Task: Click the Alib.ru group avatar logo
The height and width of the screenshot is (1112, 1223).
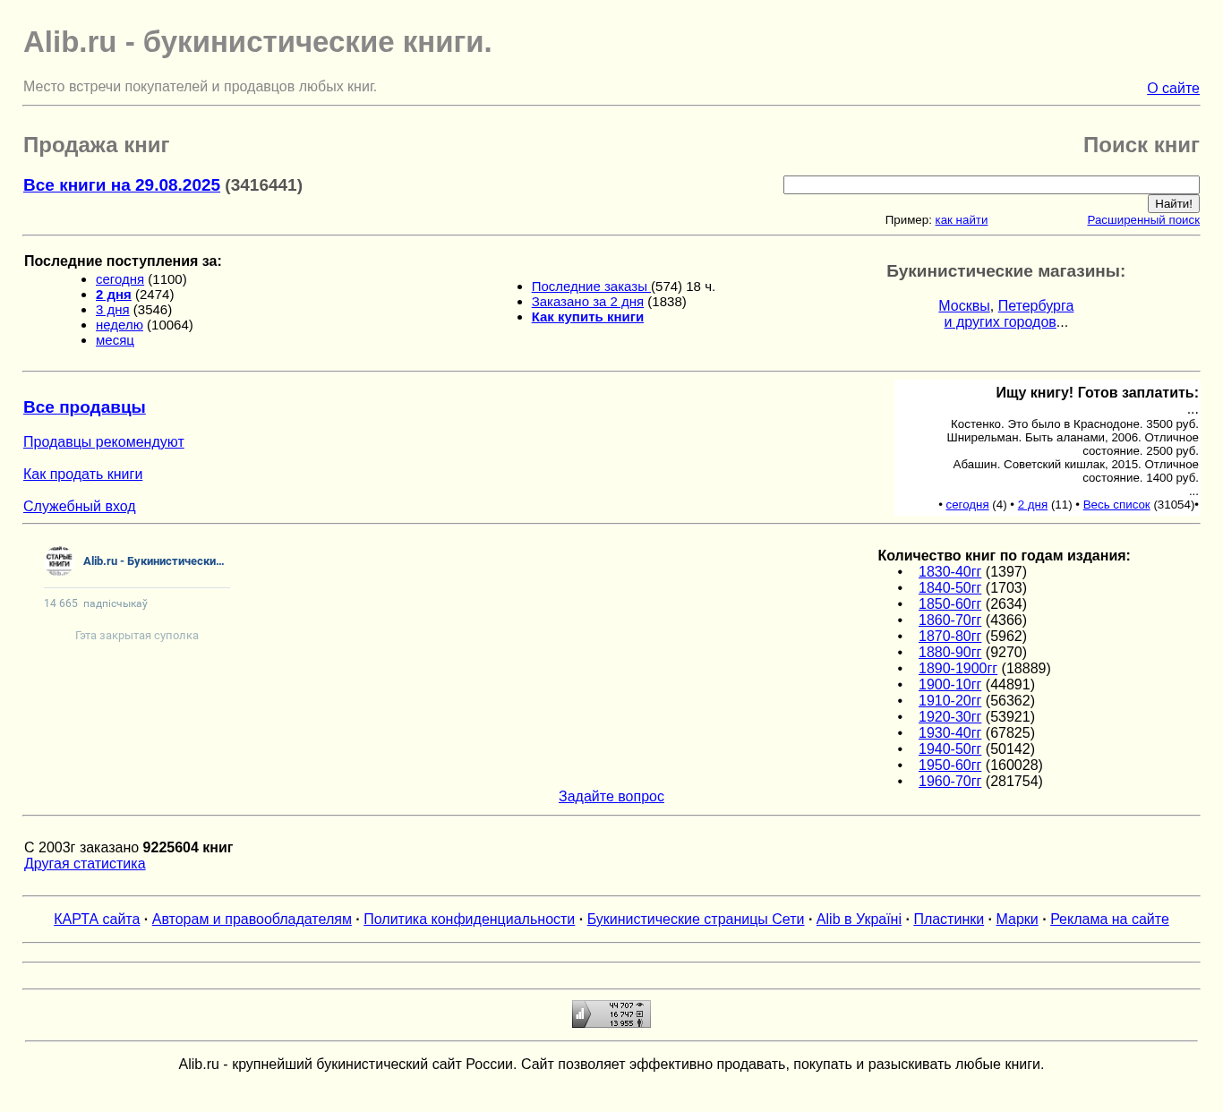Action: 59,560
